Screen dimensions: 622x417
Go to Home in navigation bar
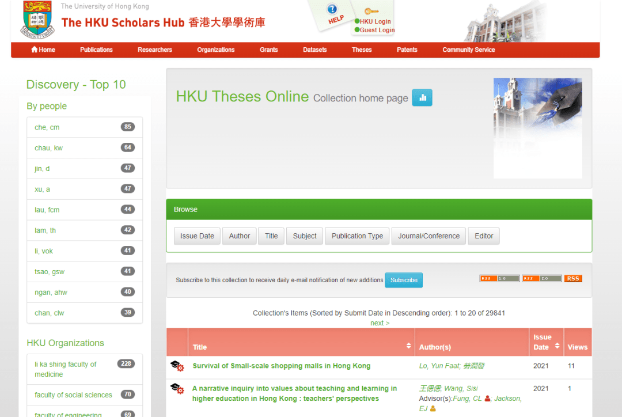43,50
